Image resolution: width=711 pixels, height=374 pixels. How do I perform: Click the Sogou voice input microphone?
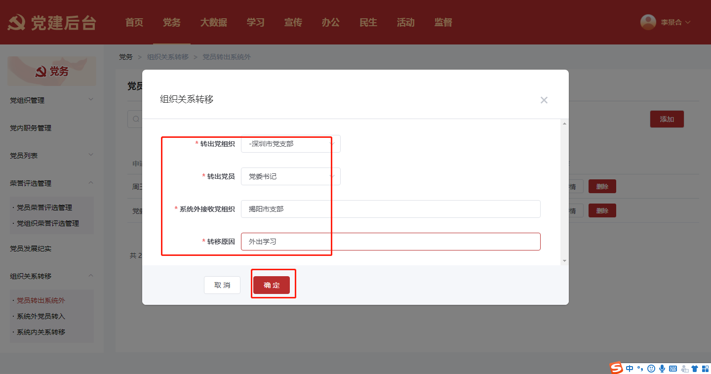662,369
